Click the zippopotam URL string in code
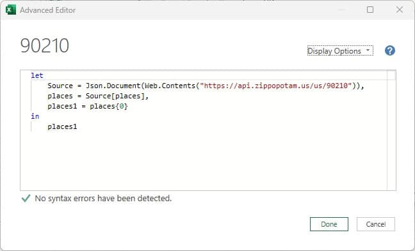This screenshot has height=251, width=415. pos(276,86)
